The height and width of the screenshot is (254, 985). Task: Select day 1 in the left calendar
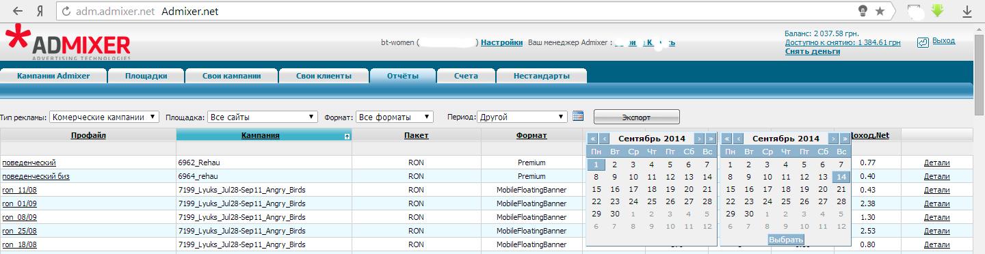pos(596,164)
